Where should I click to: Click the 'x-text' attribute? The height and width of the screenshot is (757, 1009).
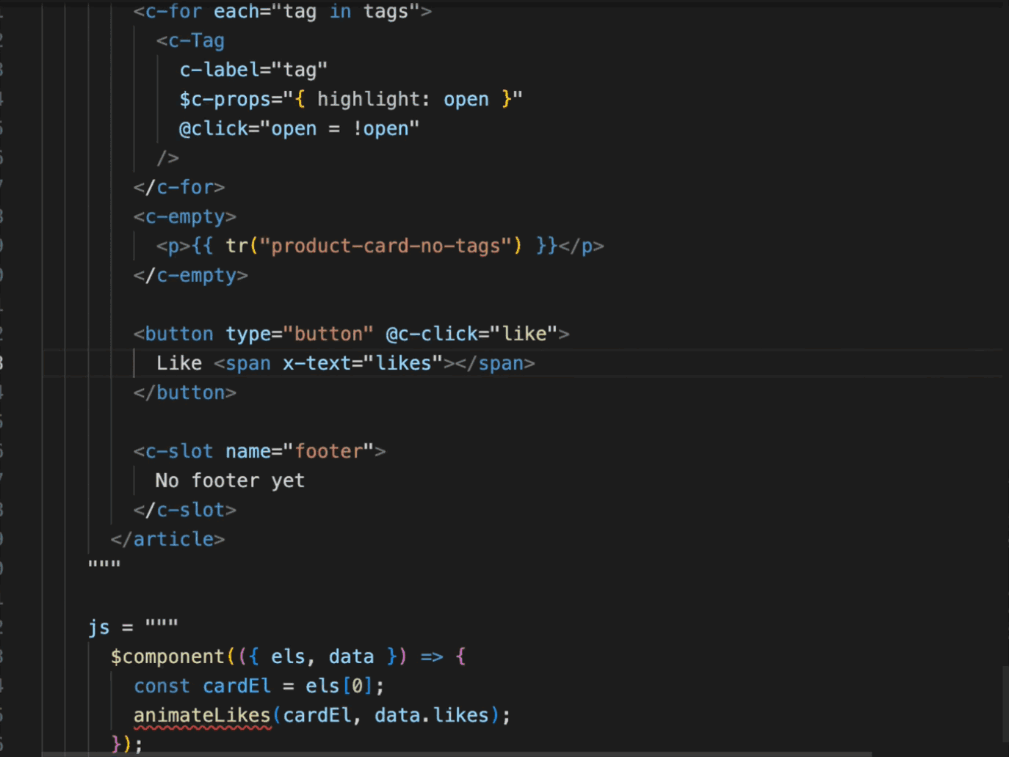[317, 364]
